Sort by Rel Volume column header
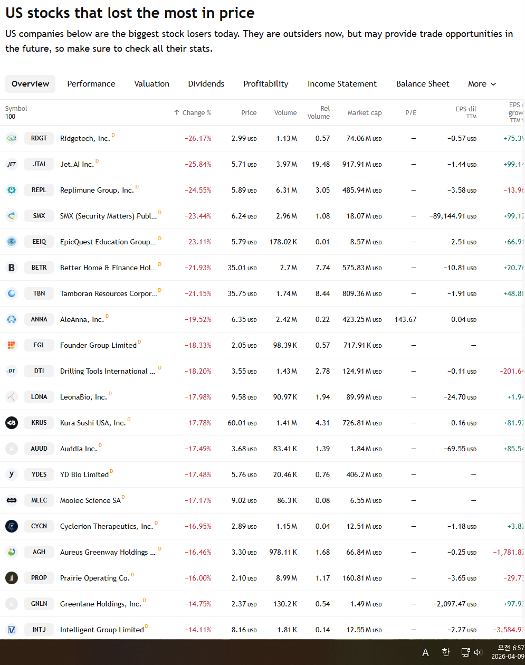Screen dimensions: 525x665 tap(319, 112)
